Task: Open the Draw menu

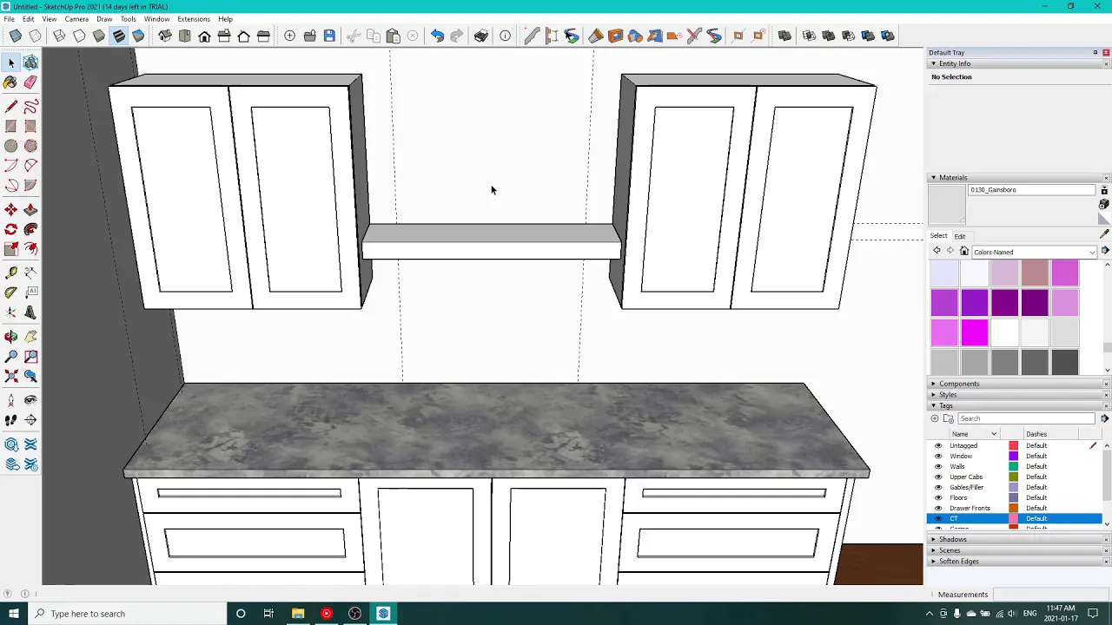Action: point(104,19)
